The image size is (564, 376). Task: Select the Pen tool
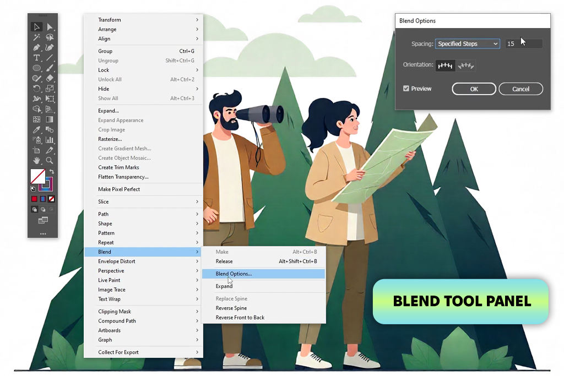[36, 47]
